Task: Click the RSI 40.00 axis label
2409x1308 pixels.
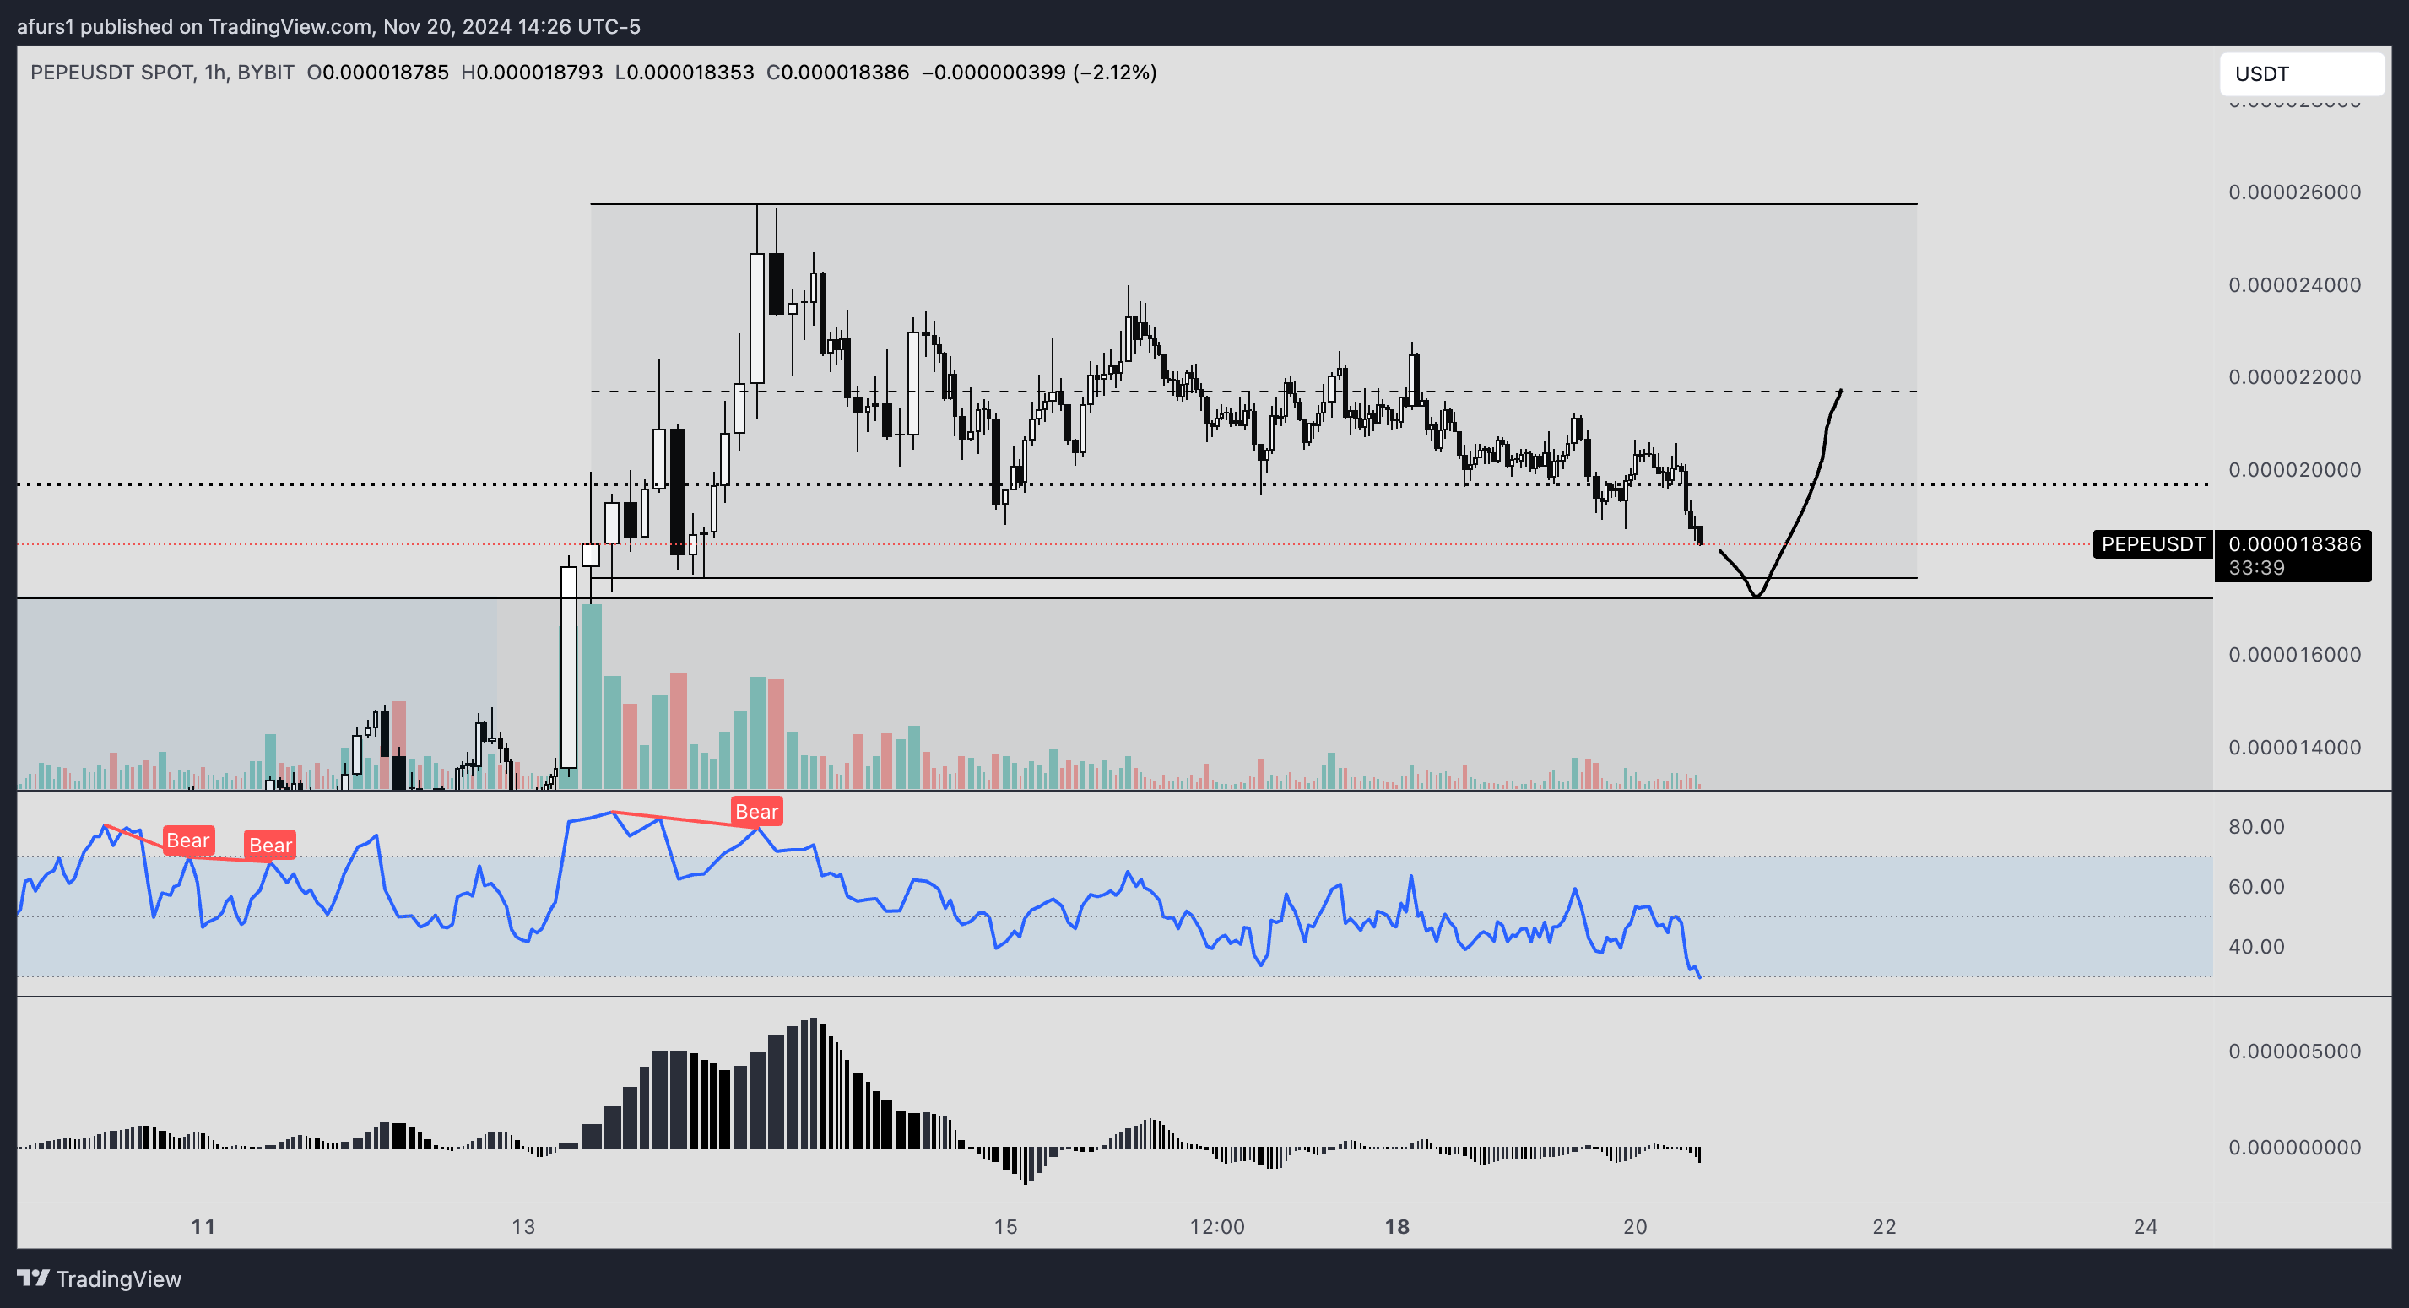Action: click(2255, 946)
